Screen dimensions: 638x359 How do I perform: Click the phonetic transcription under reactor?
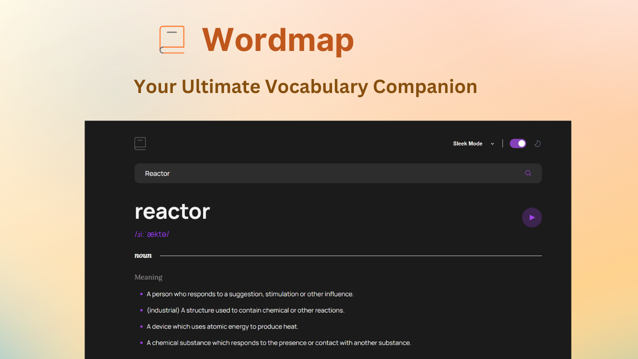[x=152, y=234]
